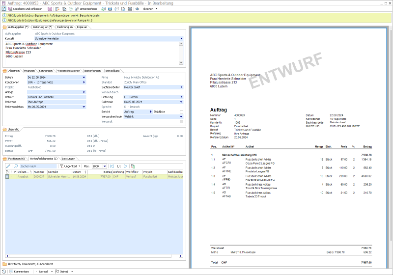Switch to the Kopie an tab

82,27
